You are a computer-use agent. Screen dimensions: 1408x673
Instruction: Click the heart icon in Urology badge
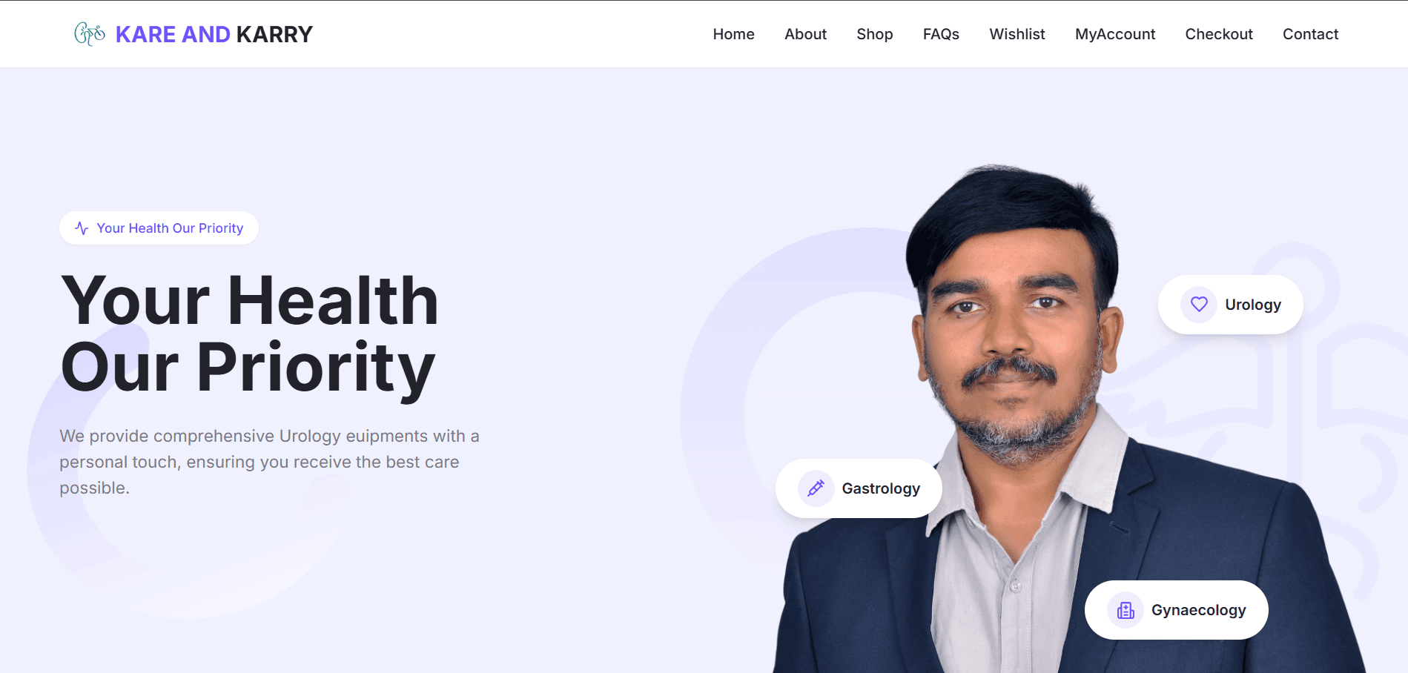point(1199,305)
